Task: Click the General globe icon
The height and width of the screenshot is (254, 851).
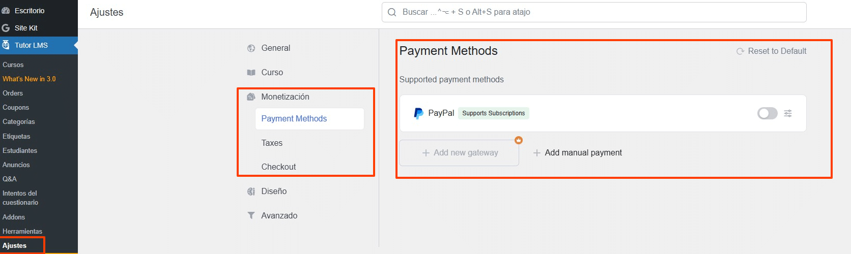Action: (x=251, y=48)
